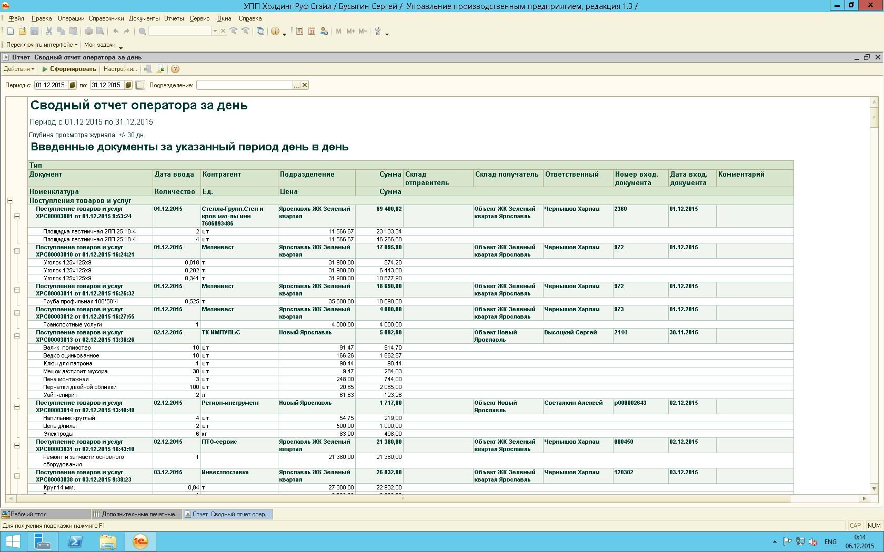This screenshot has width=884, height=552.
Task: Click the info help icon in main toolbar
Action: coord(275,32)
